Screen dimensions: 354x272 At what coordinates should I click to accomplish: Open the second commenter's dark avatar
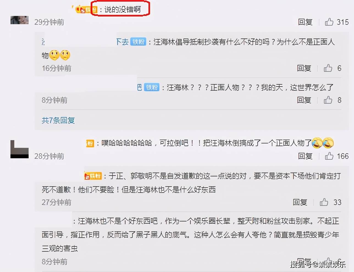click(x=20, y=149)
